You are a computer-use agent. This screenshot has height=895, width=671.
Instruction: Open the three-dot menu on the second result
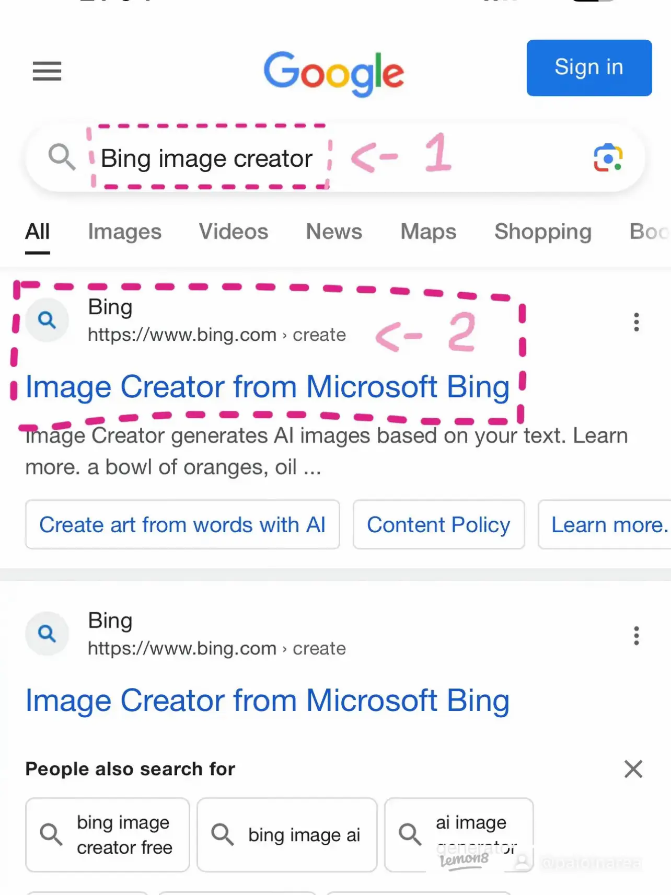[636, 636]
